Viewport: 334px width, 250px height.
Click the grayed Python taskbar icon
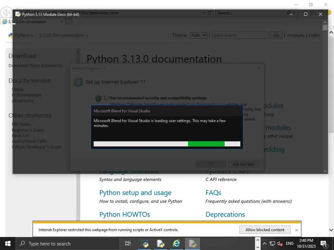click(192, 243)
